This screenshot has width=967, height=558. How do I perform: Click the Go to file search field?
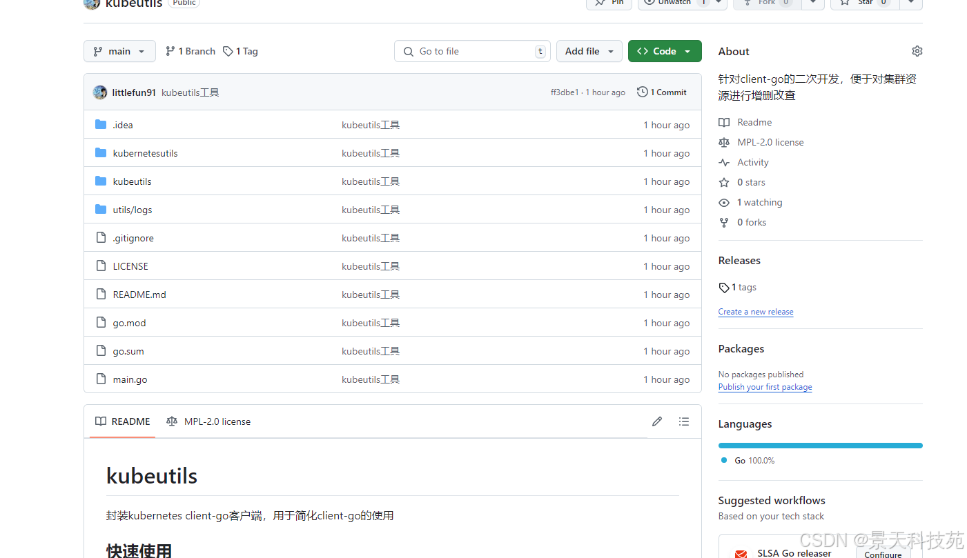tap(473, 51)
